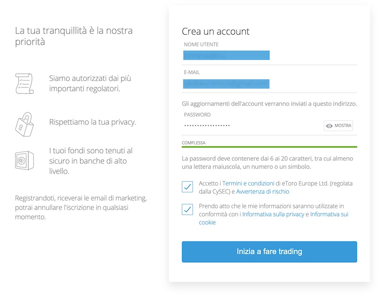Click the green password strength bar
This screenshot has width=385, height=296.
pyautogui.click(x=269, y=147)
